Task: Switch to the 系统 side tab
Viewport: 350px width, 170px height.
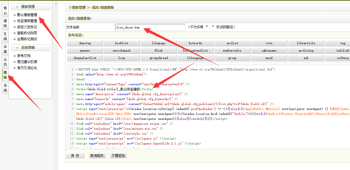Action: pyautogui.click(x=5, y=88)
